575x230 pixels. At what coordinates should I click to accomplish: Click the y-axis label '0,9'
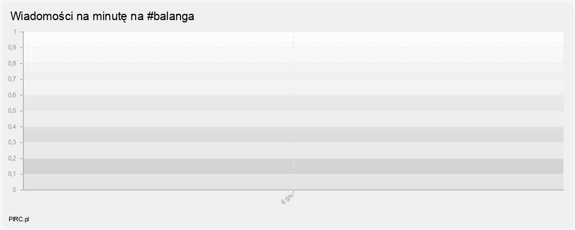point(13,48)
